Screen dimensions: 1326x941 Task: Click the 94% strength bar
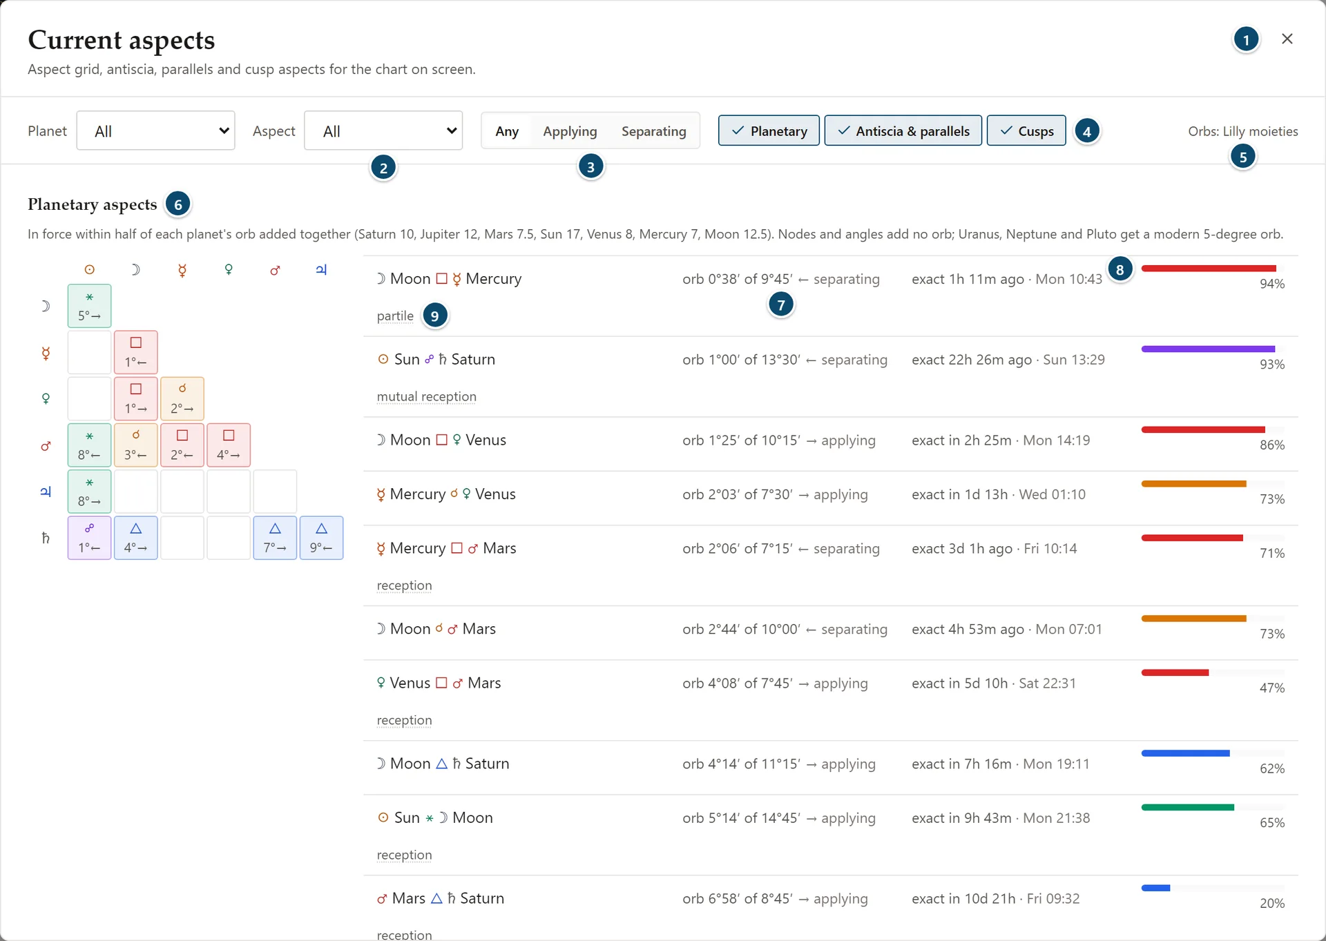1213,268
